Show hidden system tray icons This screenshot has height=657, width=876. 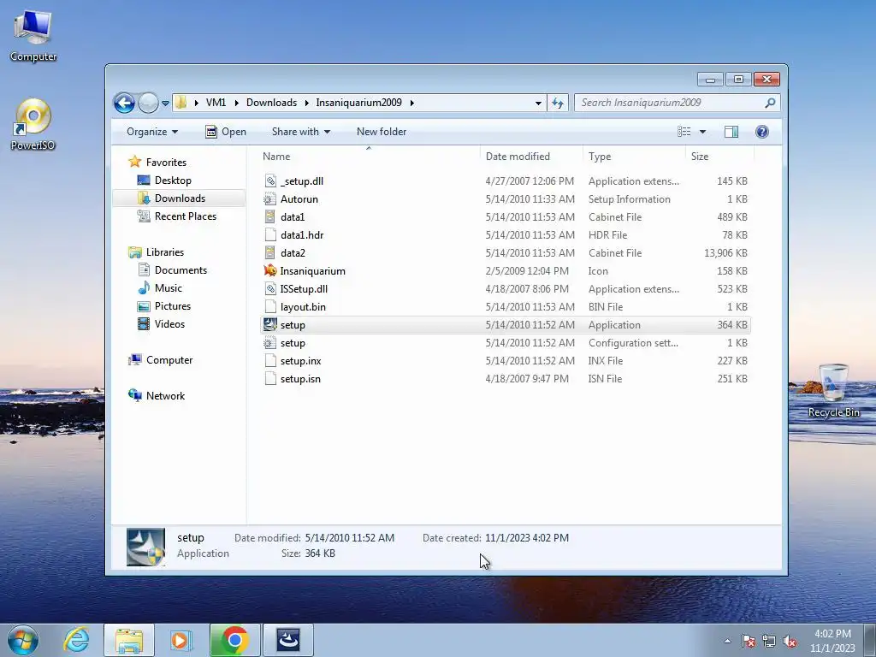pyautogui.click(x=727, y=641)
